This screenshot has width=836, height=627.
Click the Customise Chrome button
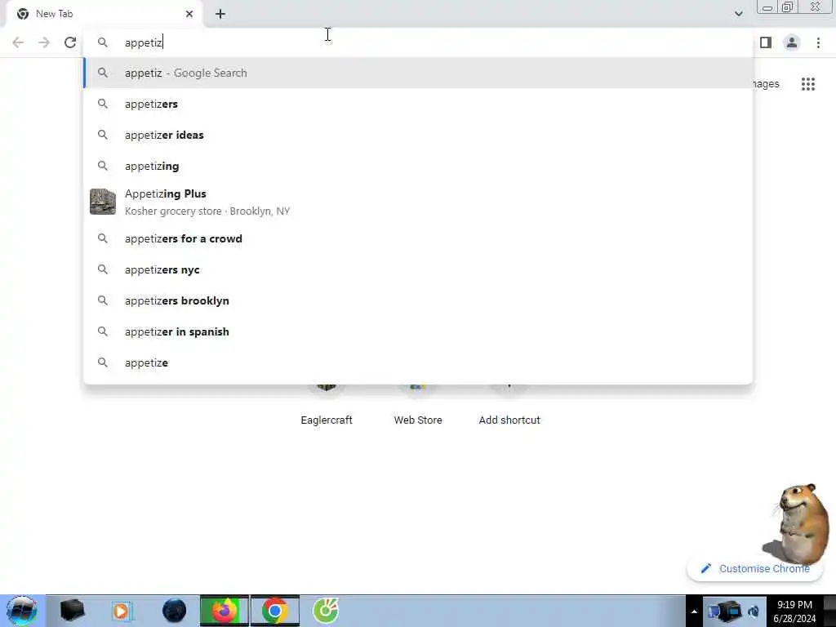coord(754,568)
